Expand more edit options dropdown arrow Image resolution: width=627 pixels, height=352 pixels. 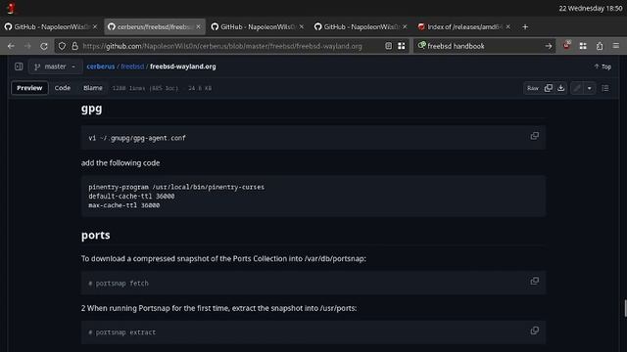590,88
